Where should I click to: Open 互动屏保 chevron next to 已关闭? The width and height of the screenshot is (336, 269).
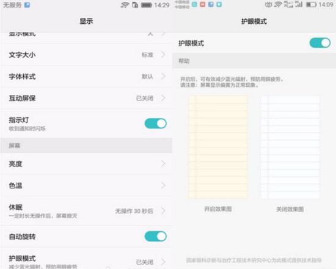pyautogui.click(x=163, y=98)
